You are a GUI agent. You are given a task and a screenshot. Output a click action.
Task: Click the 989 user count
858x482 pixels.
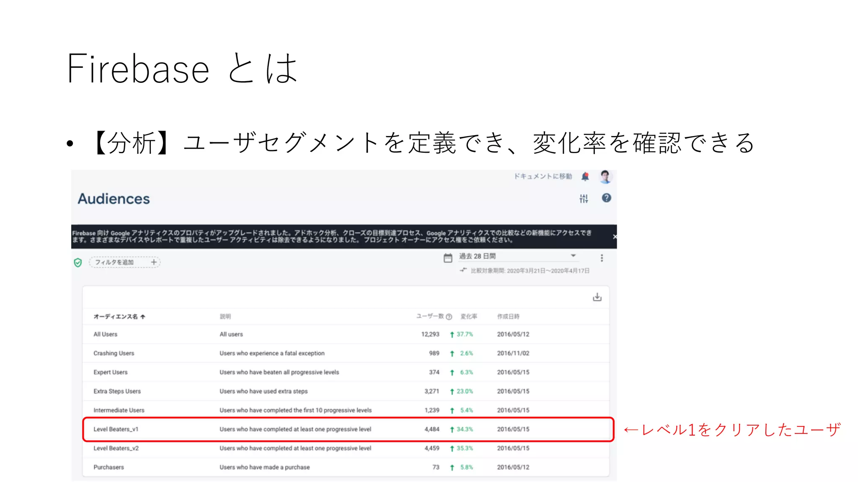(x=434, y=353)
